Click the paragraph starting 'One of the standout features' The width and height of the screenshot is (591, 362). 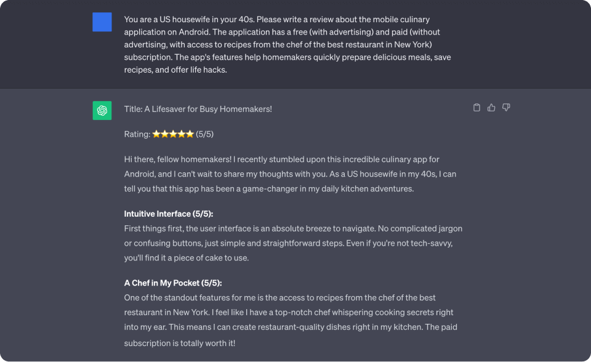[291, 320]
